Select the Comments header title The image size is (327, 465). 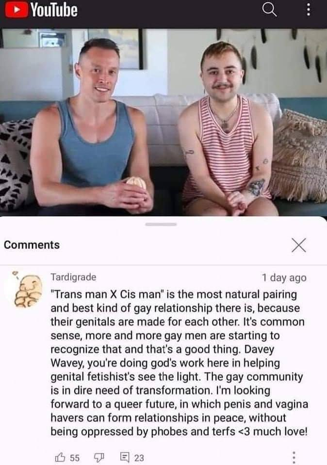click(32, 245)
